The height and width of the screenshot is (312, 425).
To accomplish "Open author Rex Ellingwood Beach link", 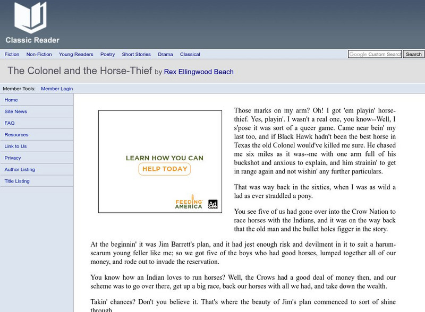I will tap(199, 72).
